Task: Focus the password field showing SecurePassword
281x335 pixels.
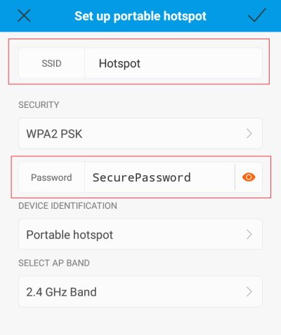Action: click(x=159, y=177)
